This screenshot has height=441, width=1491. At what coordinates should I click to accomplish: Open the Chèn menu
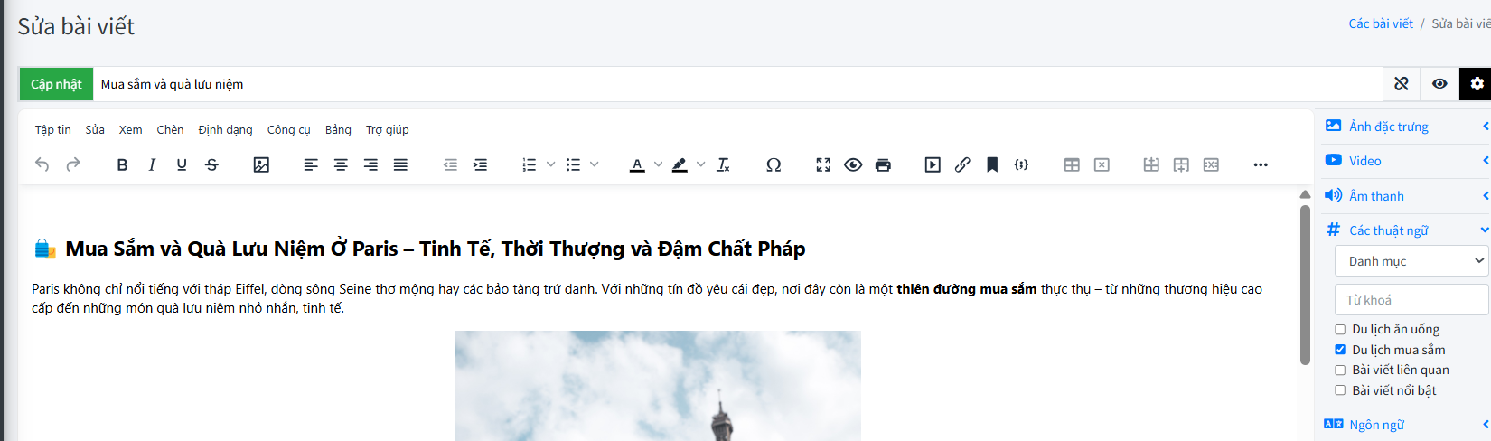point(170,130)
